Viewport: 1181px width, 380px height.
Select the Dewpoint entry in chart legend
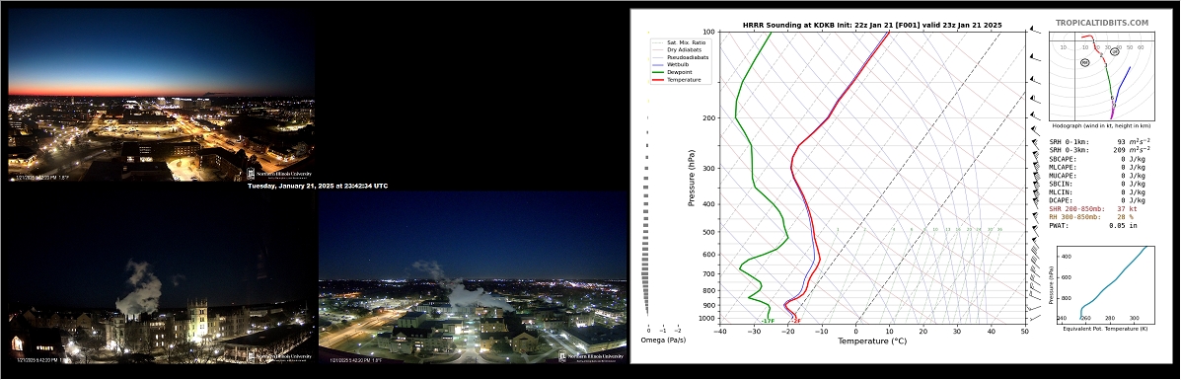[673, 72]
